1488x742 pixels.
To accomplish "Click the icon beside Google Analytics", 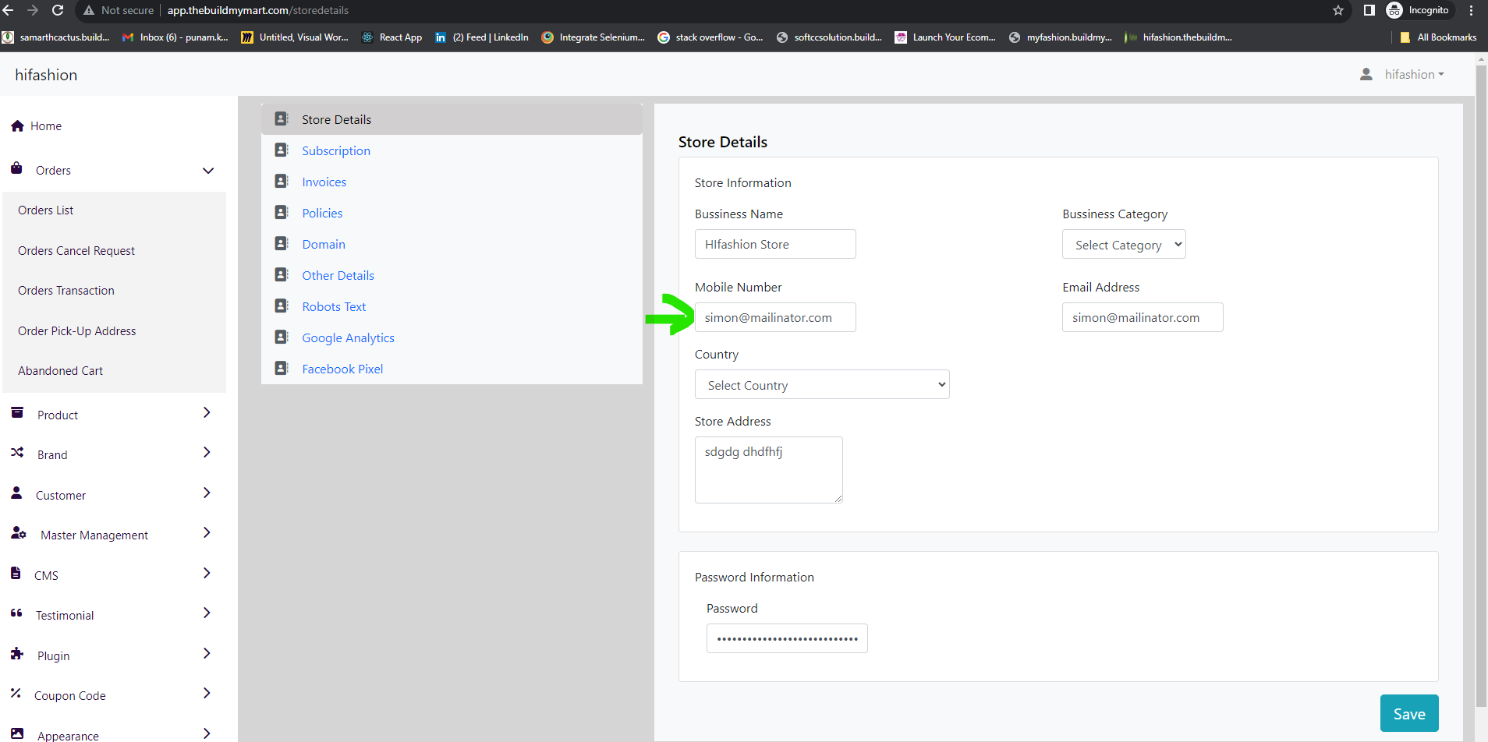I will [x=282, y=337].
